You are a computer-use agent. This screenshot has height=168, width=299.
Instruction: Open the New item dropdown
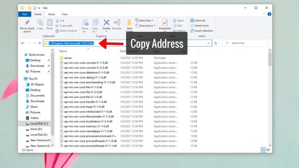click(144, 21)
